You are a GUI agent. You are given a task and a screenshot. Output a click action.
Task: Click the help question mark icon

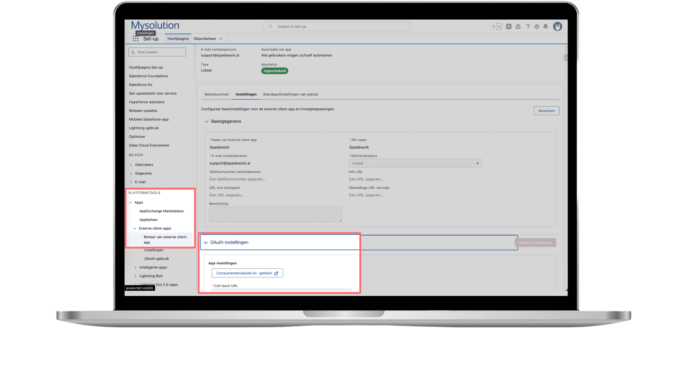528,27
